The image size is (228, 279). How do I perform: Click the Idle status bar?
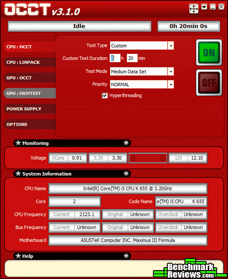[x=79, y=27]
